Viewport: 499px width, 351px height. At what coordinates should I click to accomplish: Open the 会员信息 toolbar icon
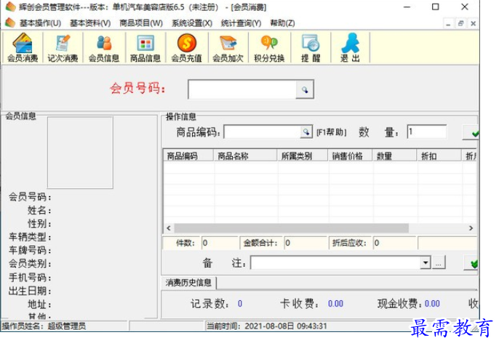point(104,48)
